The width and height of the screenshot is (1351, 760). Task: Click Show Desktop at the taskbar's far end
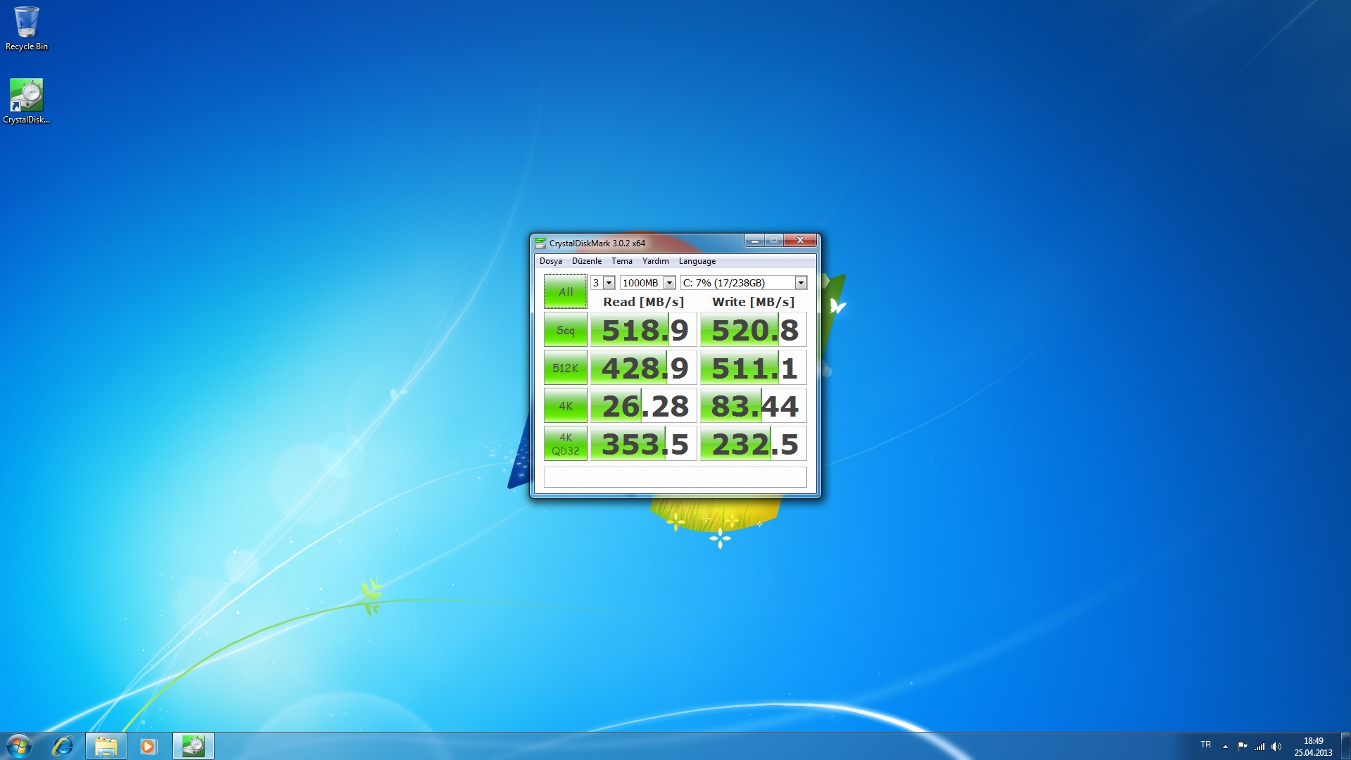[x=1345, y=746]
